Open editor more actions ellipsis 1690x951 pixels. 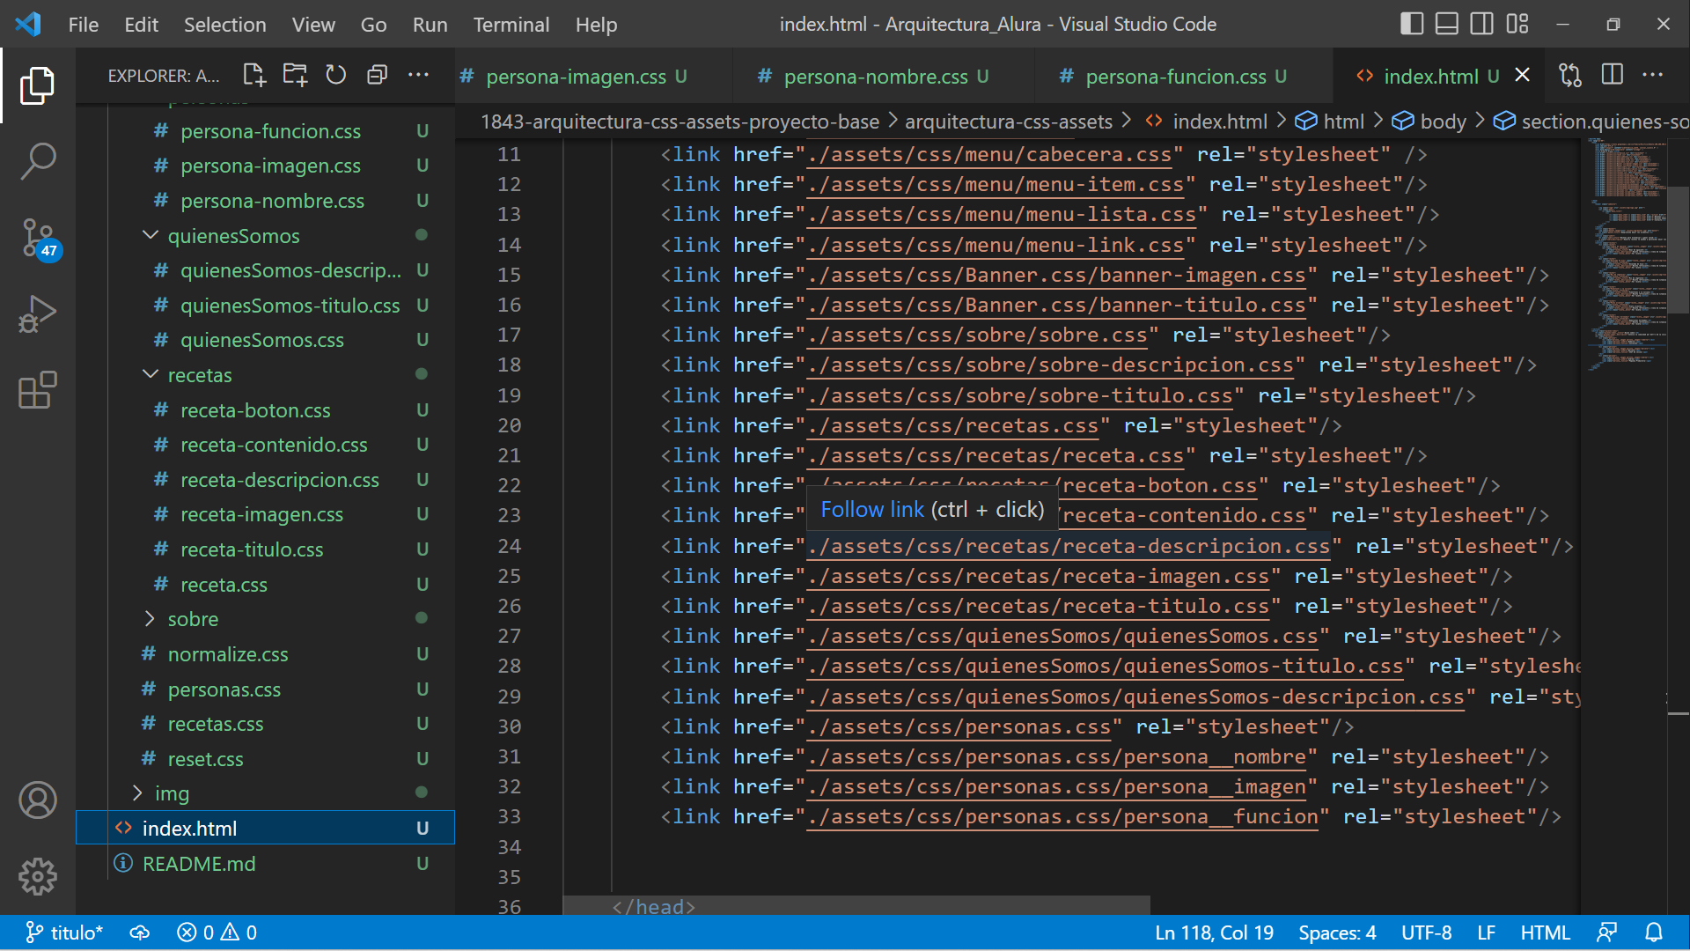click(1652, 76)
